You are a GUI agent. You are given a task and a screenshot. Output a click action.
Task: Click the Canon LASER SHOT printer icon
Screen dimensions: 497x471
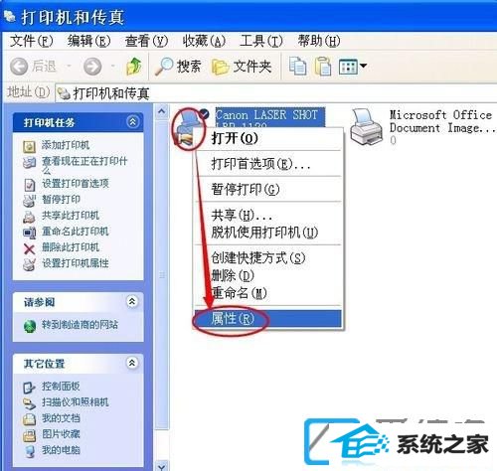(x=188, y=128)
